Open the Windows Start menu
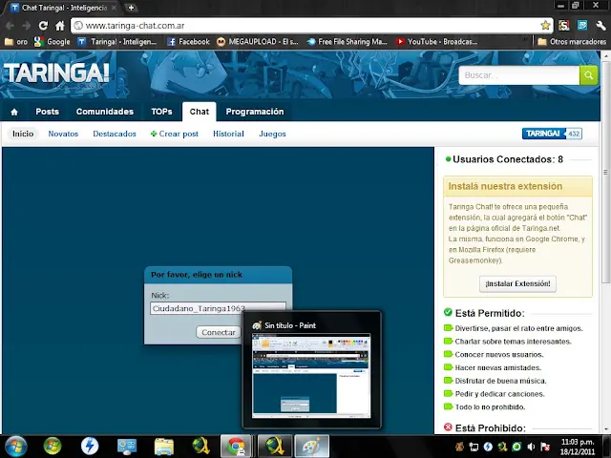 tap(15, 447)
